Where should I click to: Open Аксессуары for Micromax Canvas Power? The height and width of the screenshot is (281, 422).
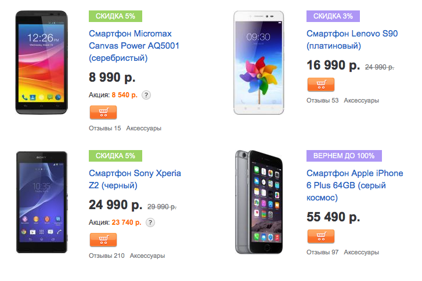point(143,128)
